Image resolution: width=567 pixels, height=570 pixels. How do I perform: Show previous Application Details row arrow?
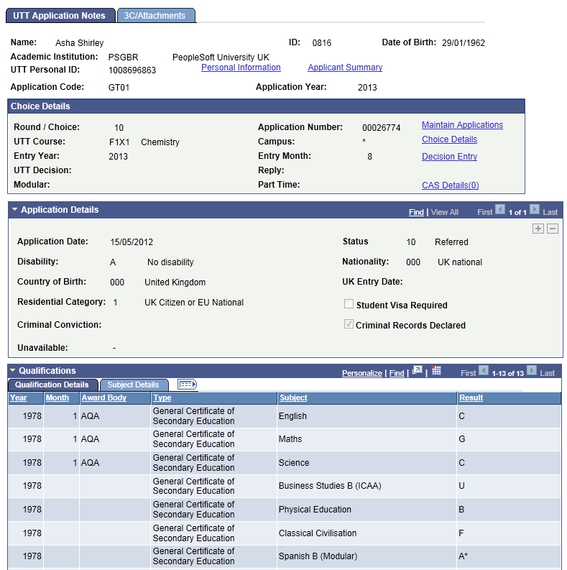500,210
